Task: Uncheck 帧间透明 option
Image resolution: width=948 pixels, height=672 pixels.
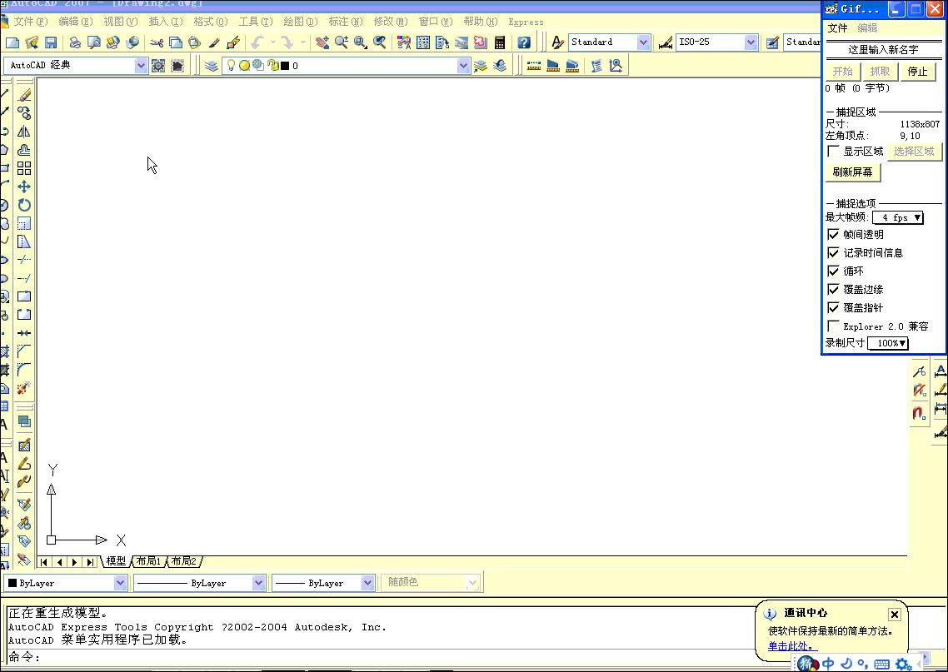Action: pyautogui.click(x=833, y=235)
